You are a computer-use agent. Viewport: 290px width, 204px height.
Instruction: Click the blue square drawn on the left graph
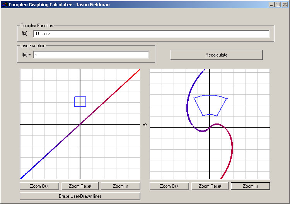pos(80,102)
